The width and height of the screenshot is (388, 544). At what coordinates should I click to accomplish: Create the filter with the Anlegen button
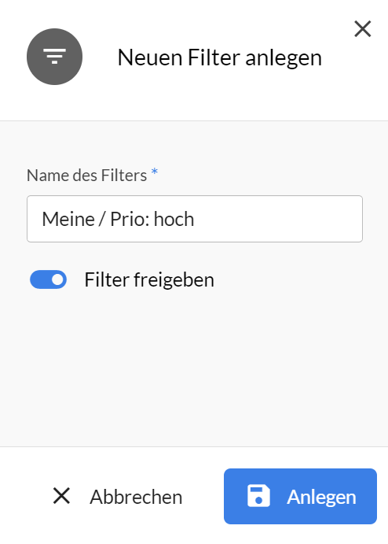pyautogui.click(x=300, y=496)
